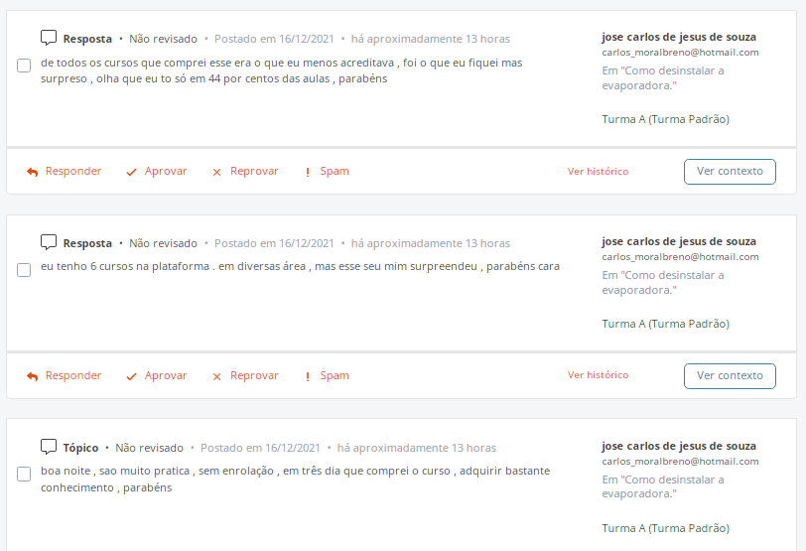
Task: Click author name in second reply card
Action: coord(678,241)
